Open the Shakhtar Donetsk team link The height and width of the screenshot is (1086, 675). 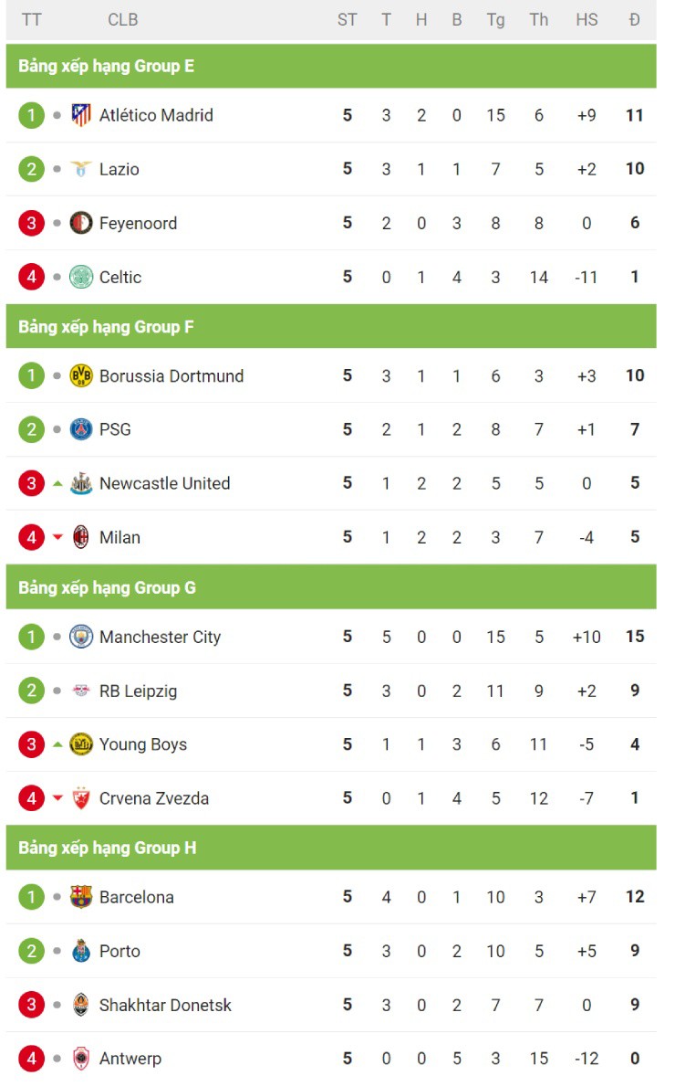click(x=165, y=1005)
